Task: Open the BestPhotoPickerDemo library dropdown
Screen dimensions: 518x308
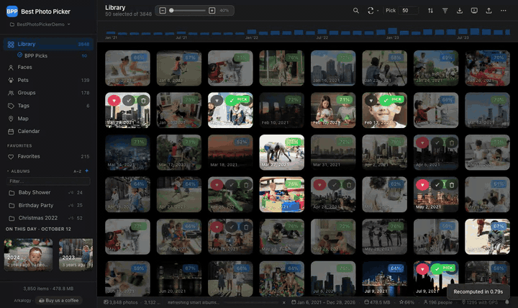Action: [x=40, y=24]
